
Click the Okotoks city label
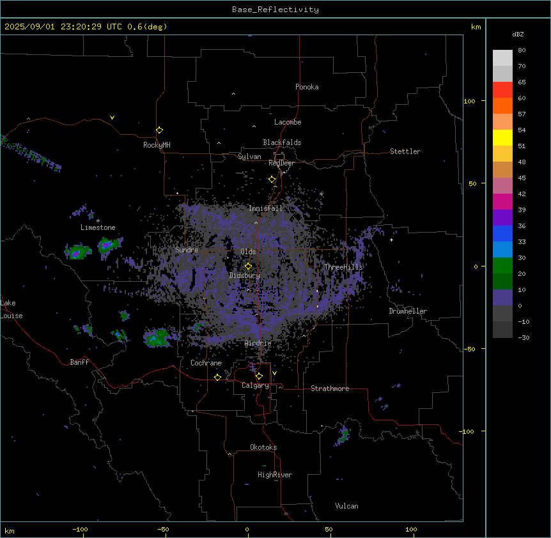263,447
